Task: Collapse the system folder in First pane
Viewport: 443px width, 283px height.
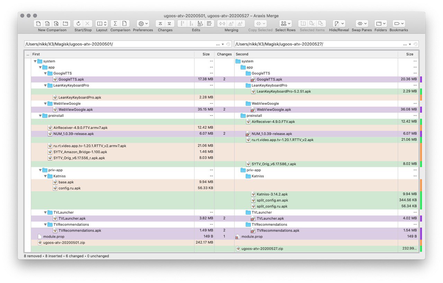Action: [x=35, y=61]
